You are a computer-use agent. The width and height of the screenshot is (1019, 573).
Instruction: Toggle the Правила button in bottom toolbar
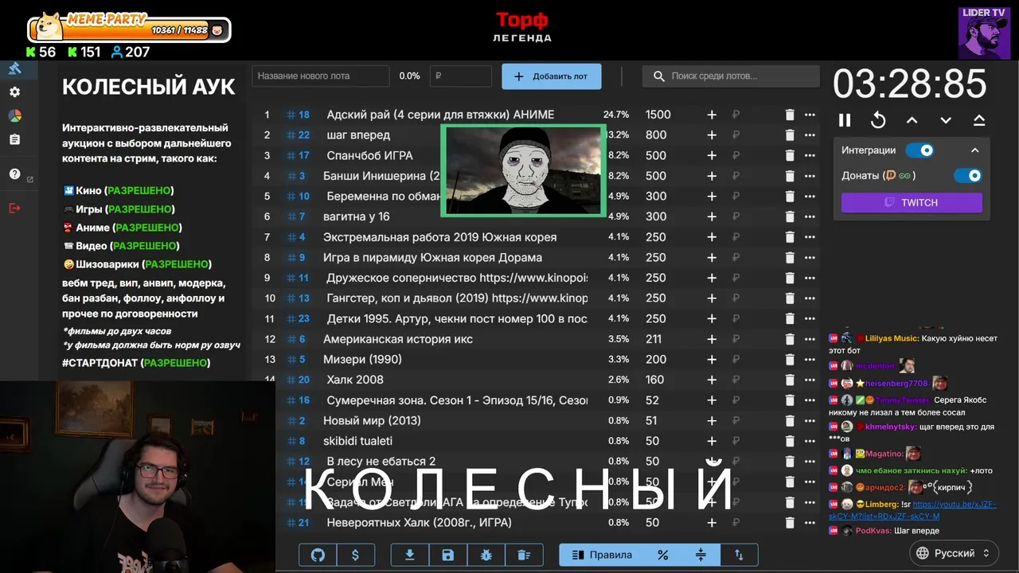click(x=602, y=555)
